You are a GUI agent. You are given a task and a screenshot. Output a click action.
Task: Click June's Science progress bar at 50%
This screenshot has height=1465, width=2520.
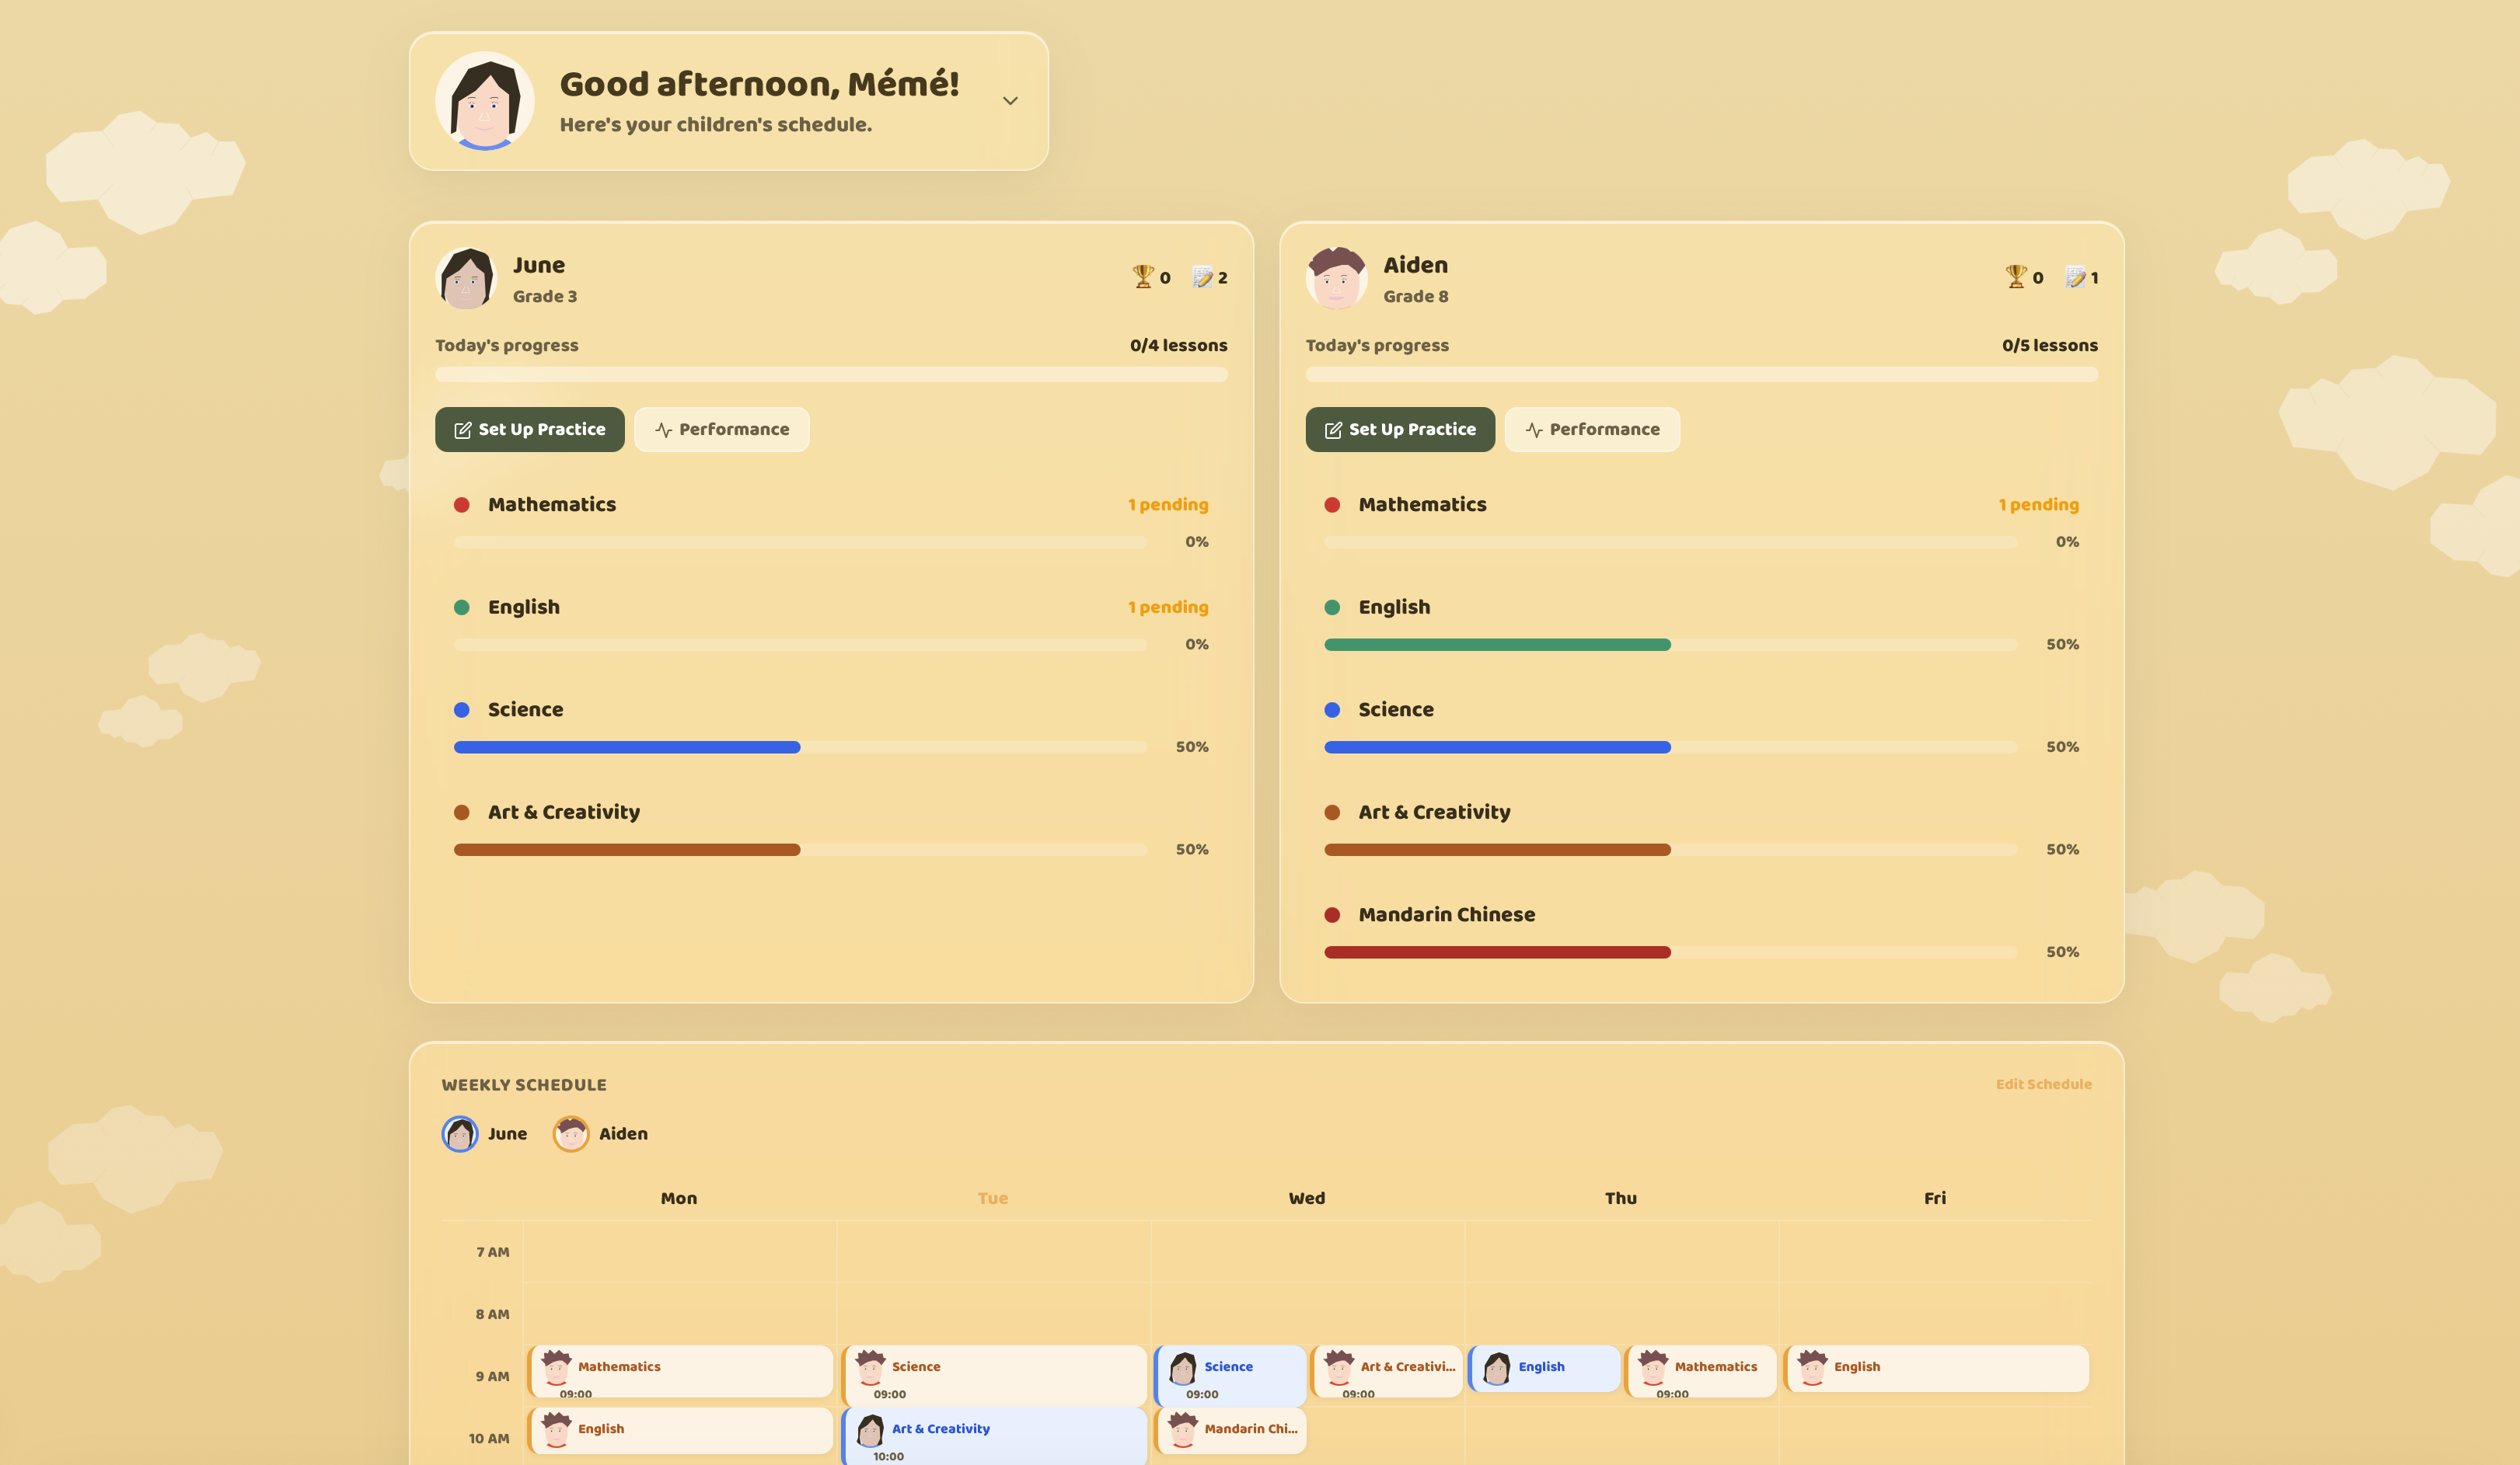[800, 746]
